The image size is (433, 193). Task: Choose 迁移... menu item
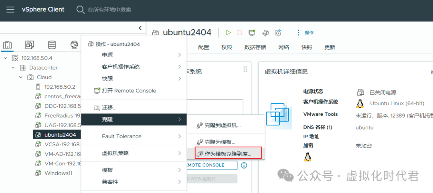[x=134, y=107]
